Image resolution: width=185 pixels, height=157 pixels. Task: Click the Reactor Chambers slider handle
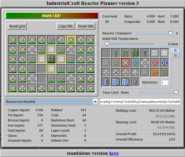point(170,33)
